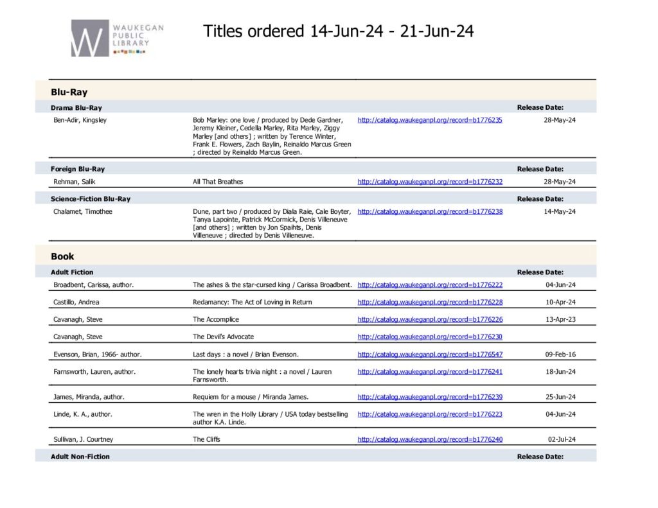Click author name 'Castillo, Andrea'

[x=76, y=302]
